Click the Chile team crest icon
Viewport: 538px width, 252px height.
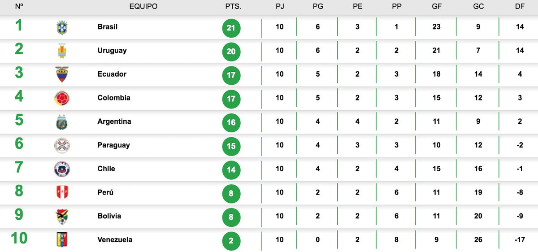click(x=62, y=169)
